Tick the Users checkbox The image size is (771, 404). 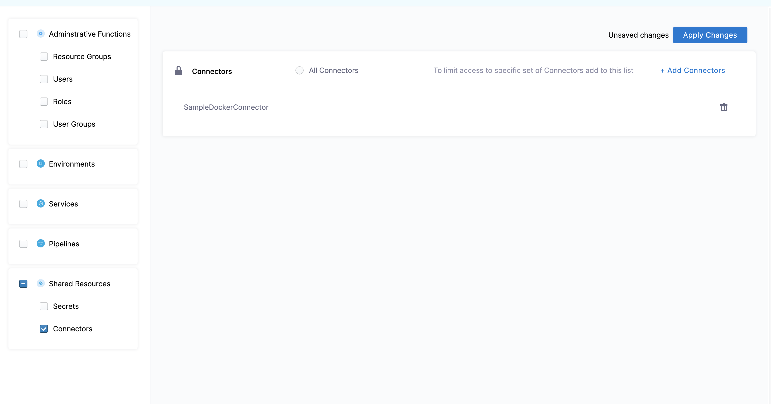(44, 79)
